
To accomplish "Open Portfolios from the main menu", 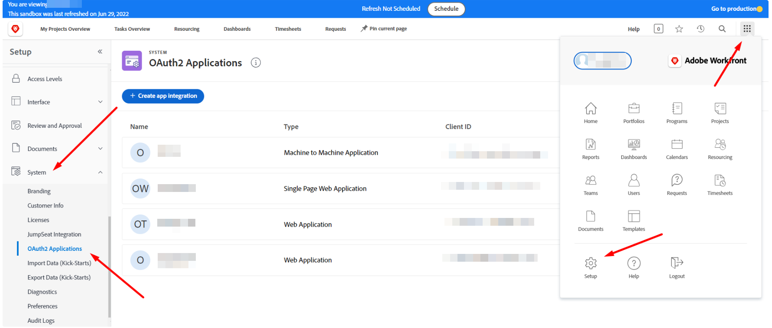I will pyautogui.click(x=633, y=108).
